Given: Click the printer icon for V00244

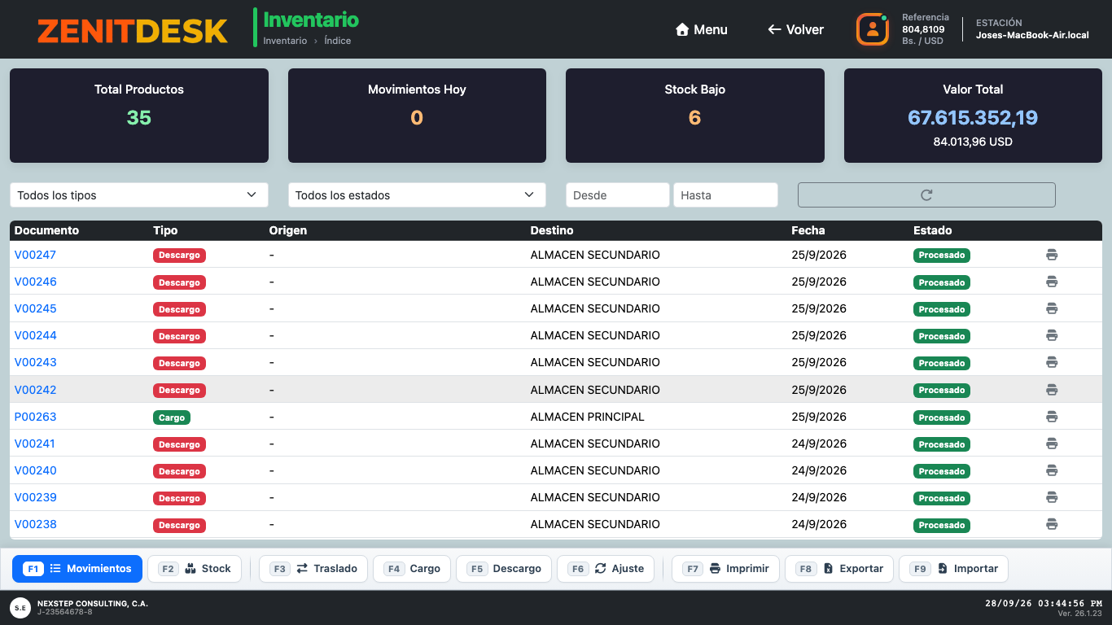Looking at the screenshot, I should coord(1052,335).
